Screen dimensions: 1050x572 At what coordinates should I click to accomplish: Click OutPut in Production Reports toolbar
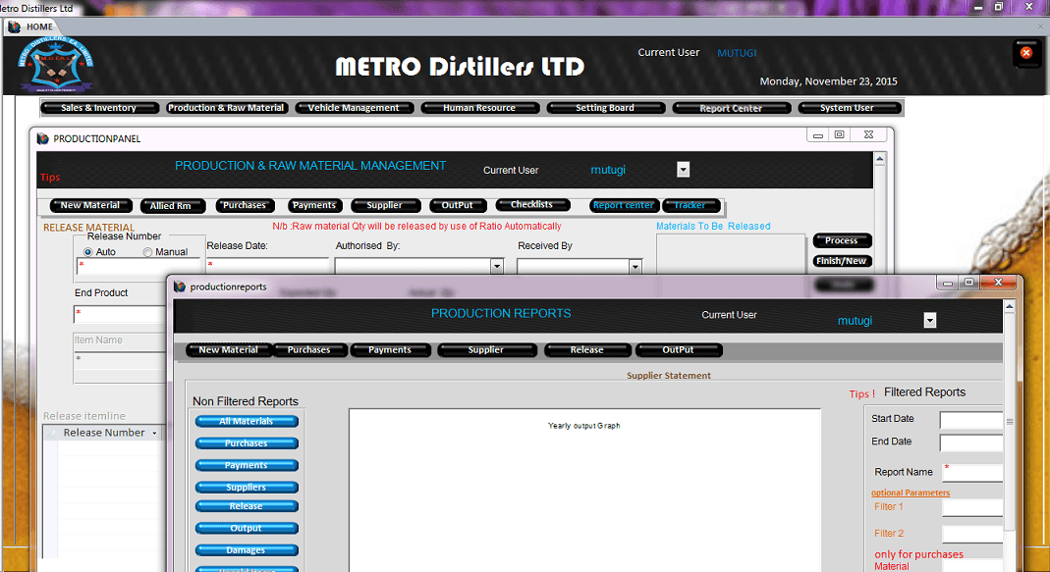pos(679,350)
